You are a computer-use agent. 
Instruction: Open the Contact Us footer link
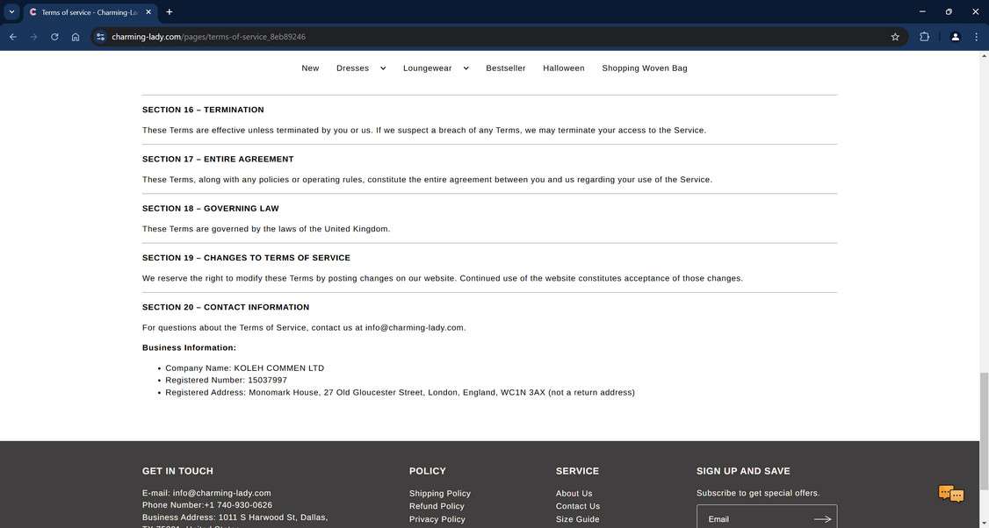[578, 506]
